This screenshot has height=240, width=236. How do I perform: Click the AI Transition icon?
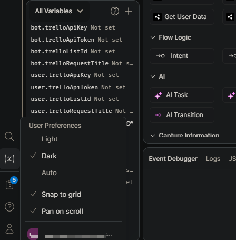click(x=158, y=115)
